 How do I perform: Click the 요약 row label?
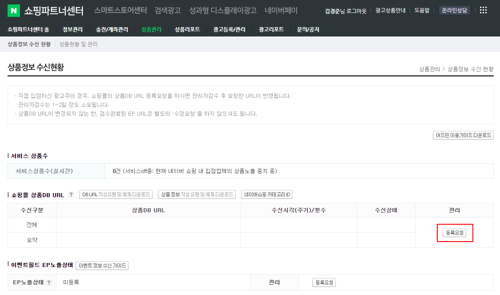pyautogui.click(x=32, y=240)
